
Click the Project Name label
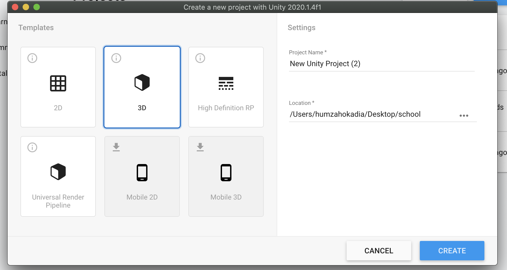point(308,52)
